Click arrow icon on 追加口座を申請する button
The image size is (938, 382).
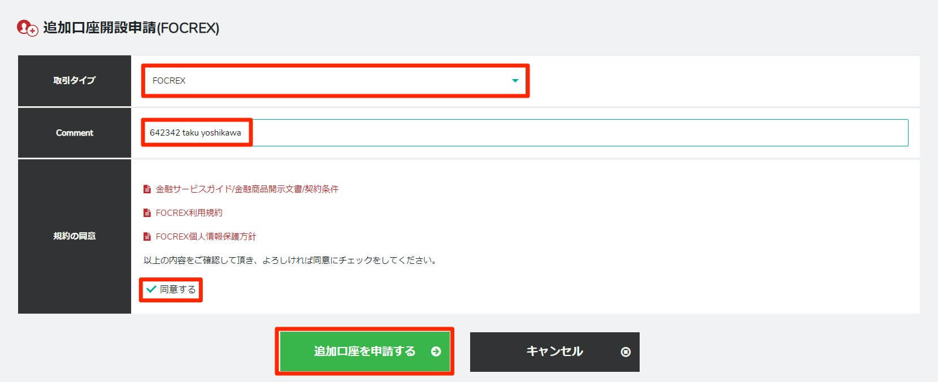click(x=436, y=351)
